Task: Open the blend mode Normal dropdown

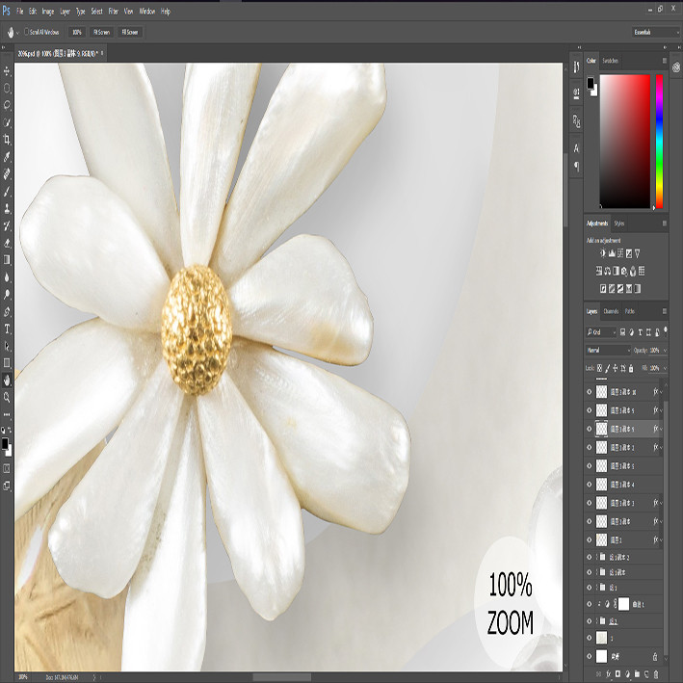Action: pyautogui.click(x=608, y=351)
